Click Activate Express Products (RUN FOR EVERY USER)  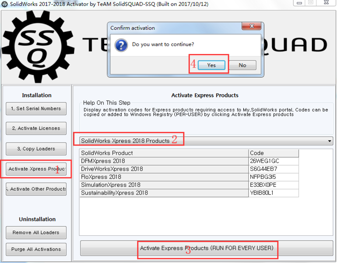point(207,248)
